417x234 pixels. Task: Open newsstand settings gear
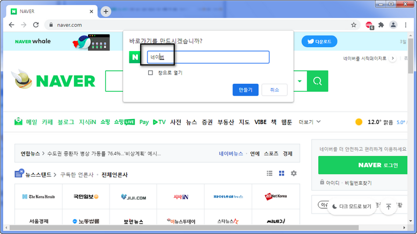click(294, 173)
